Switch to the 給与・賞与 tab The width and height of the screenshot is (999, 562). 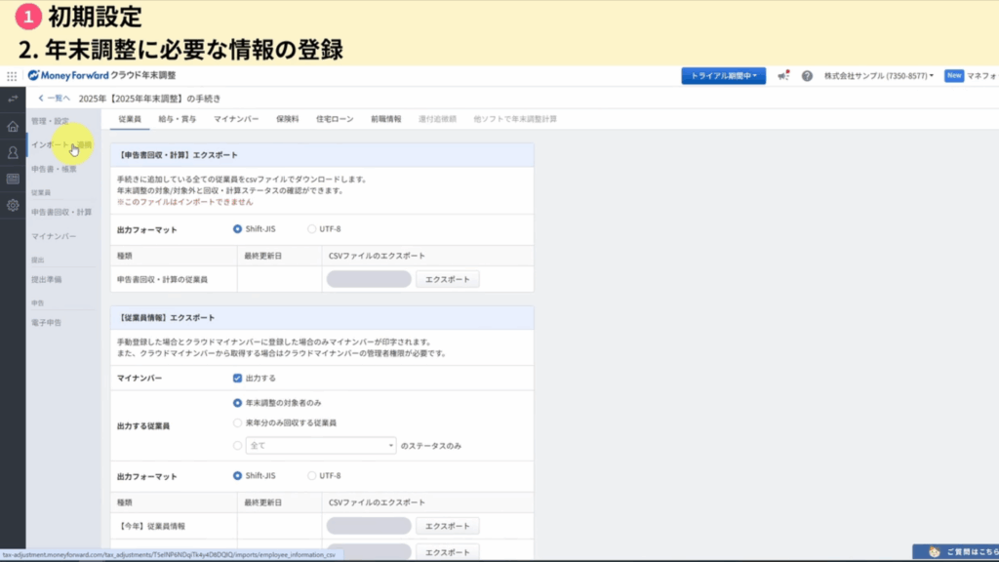178,119
